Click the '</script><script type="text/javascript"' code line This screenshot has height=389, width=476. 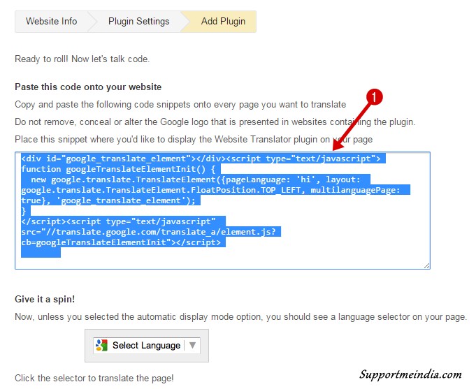pos(118,221)
